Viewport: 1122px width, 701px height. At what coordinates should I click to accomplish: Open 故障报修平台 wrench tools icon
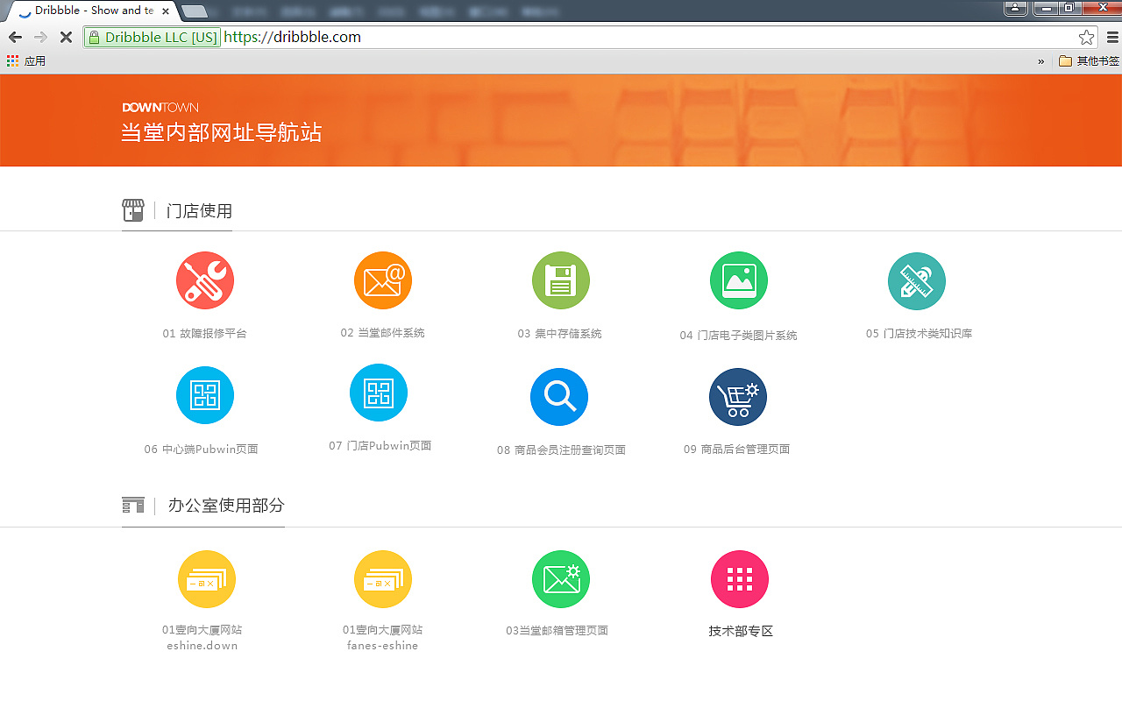pyautogui.click(x=205, y=280)
